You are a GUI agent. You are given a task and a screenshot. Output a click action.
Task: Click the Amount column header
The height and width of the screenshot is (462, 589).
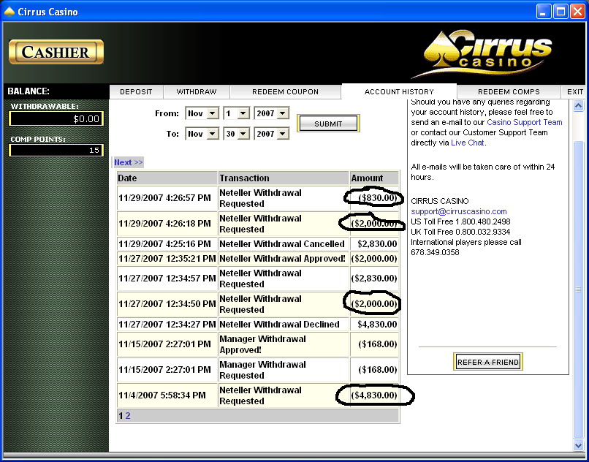[374, 178]
